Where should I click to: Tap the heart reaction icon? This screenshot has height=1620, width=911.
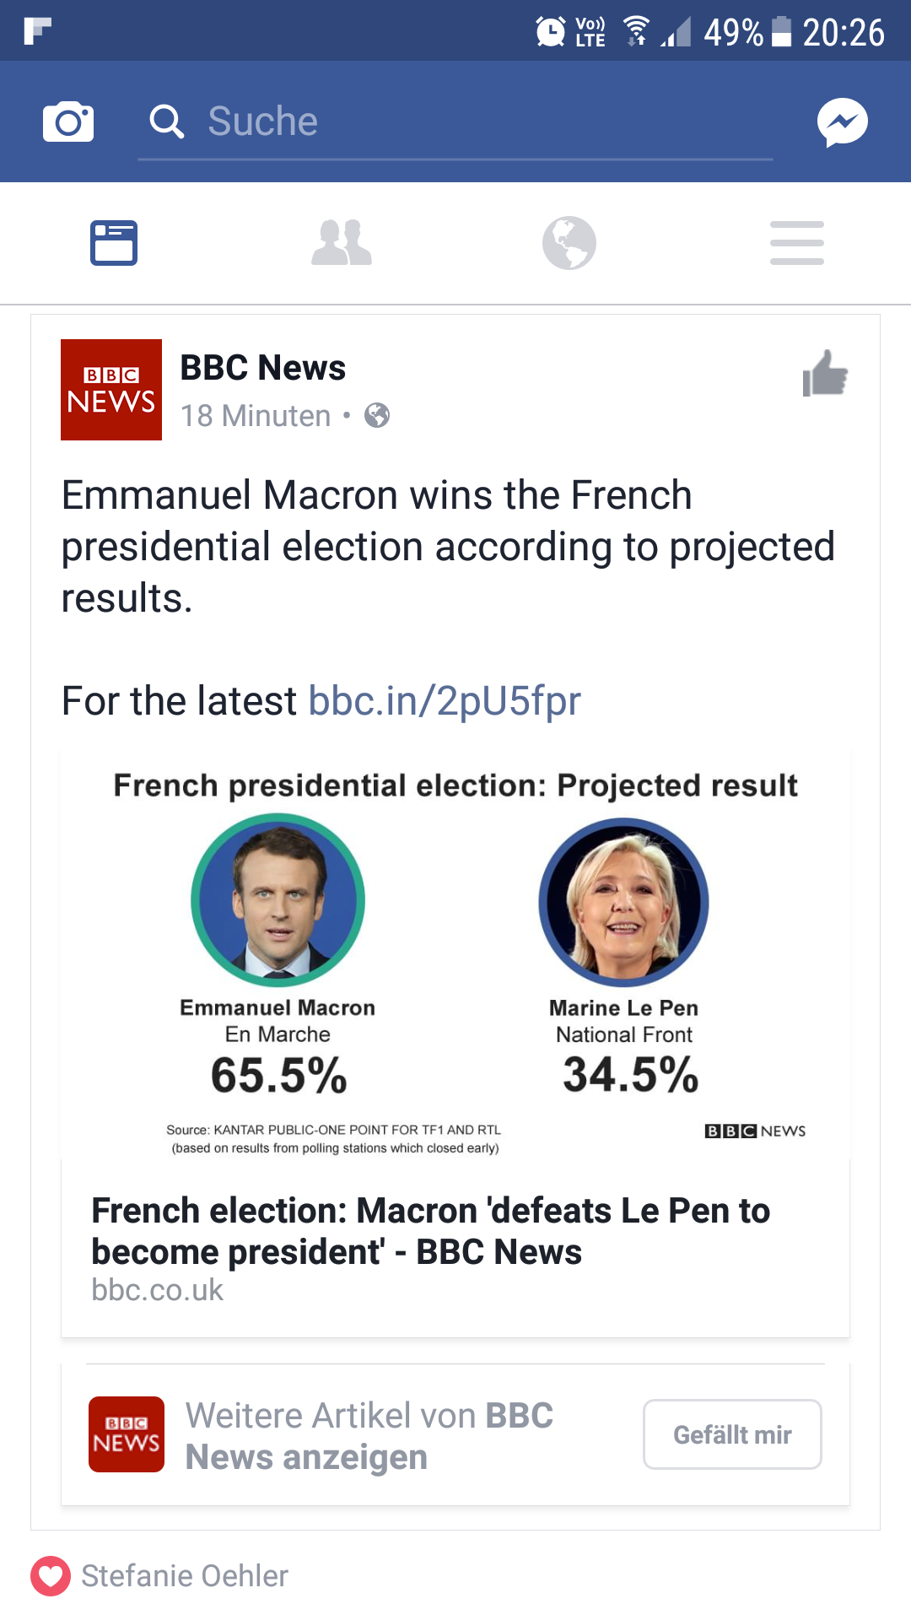(x=51, y=1575)
